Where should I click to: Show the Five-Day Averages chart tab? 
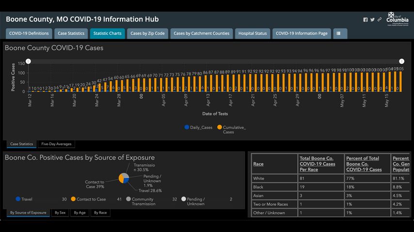click(56, 144)
